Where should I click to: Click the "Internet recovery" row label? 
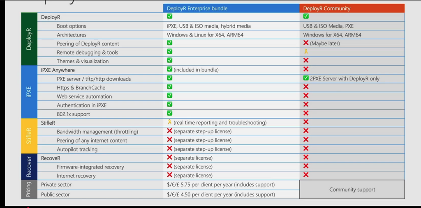(x=76, y=176)
